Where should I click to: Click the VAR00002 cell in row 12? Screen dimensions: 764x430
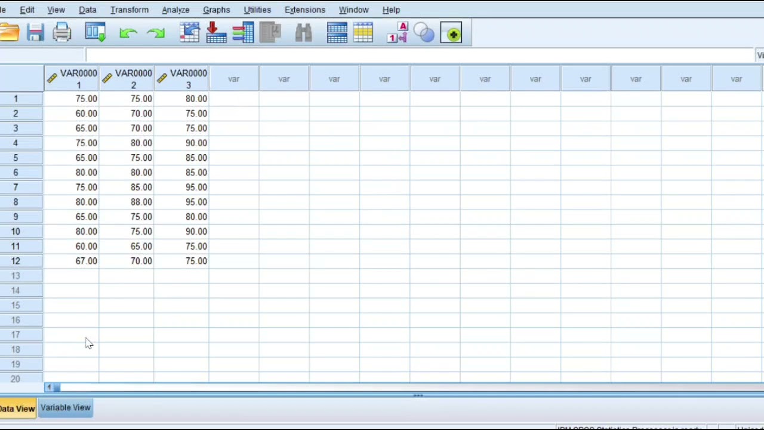127,261
